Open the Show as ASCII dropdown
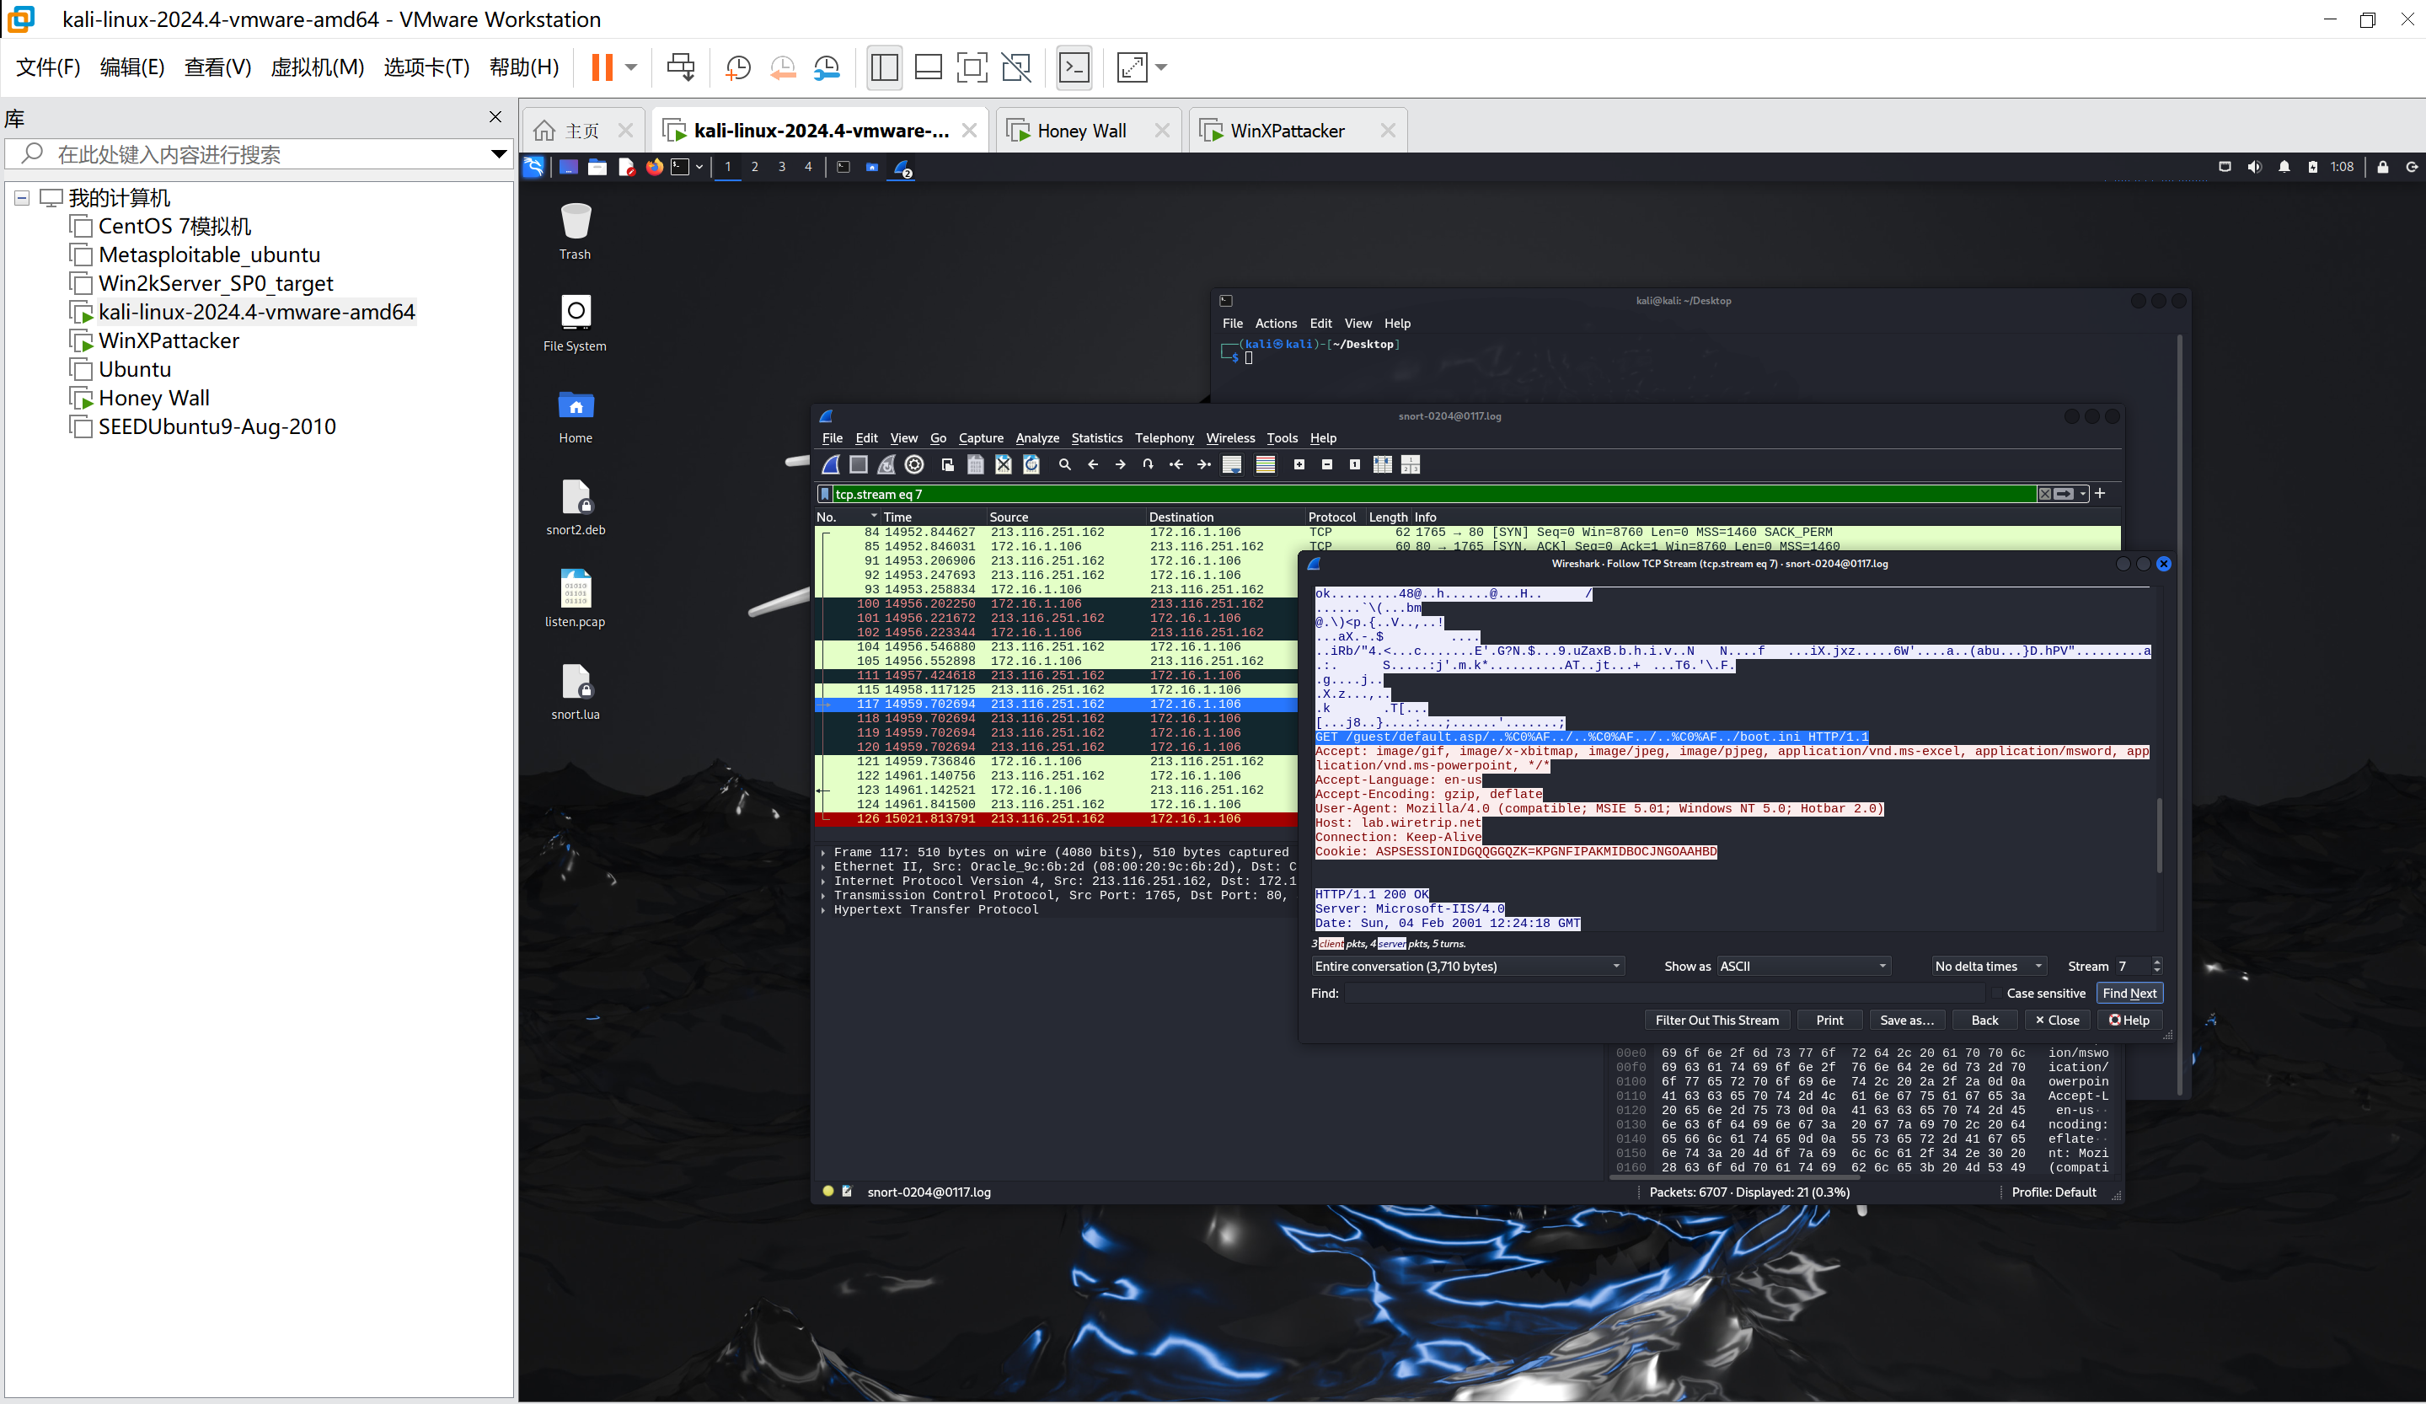Screen dimensions: 2426x1404 (x=1803, y=966)
